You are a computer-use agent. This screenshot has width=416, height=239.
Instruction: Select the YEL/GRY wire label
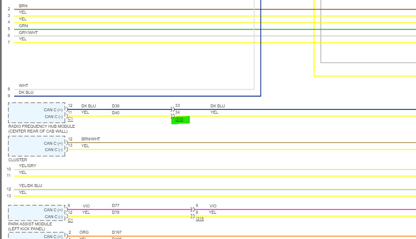point(28,166)
